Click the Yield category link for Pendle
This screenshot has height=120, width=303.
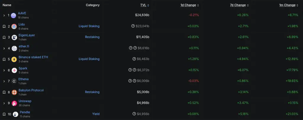[96, 114]
